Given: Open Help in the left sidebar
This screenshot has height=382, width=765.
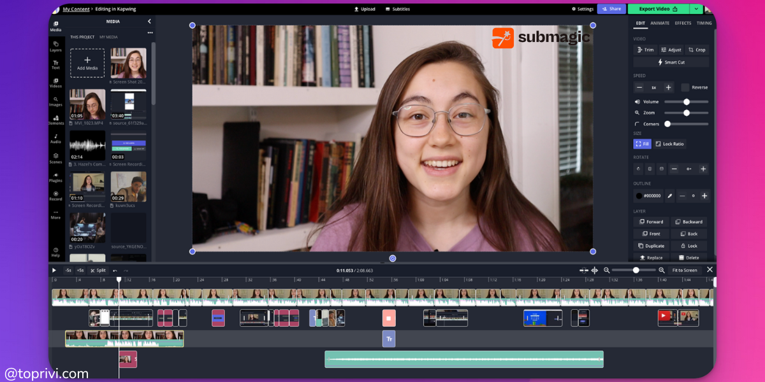Looking at the screenshot, I should click(x=55, y=252).
